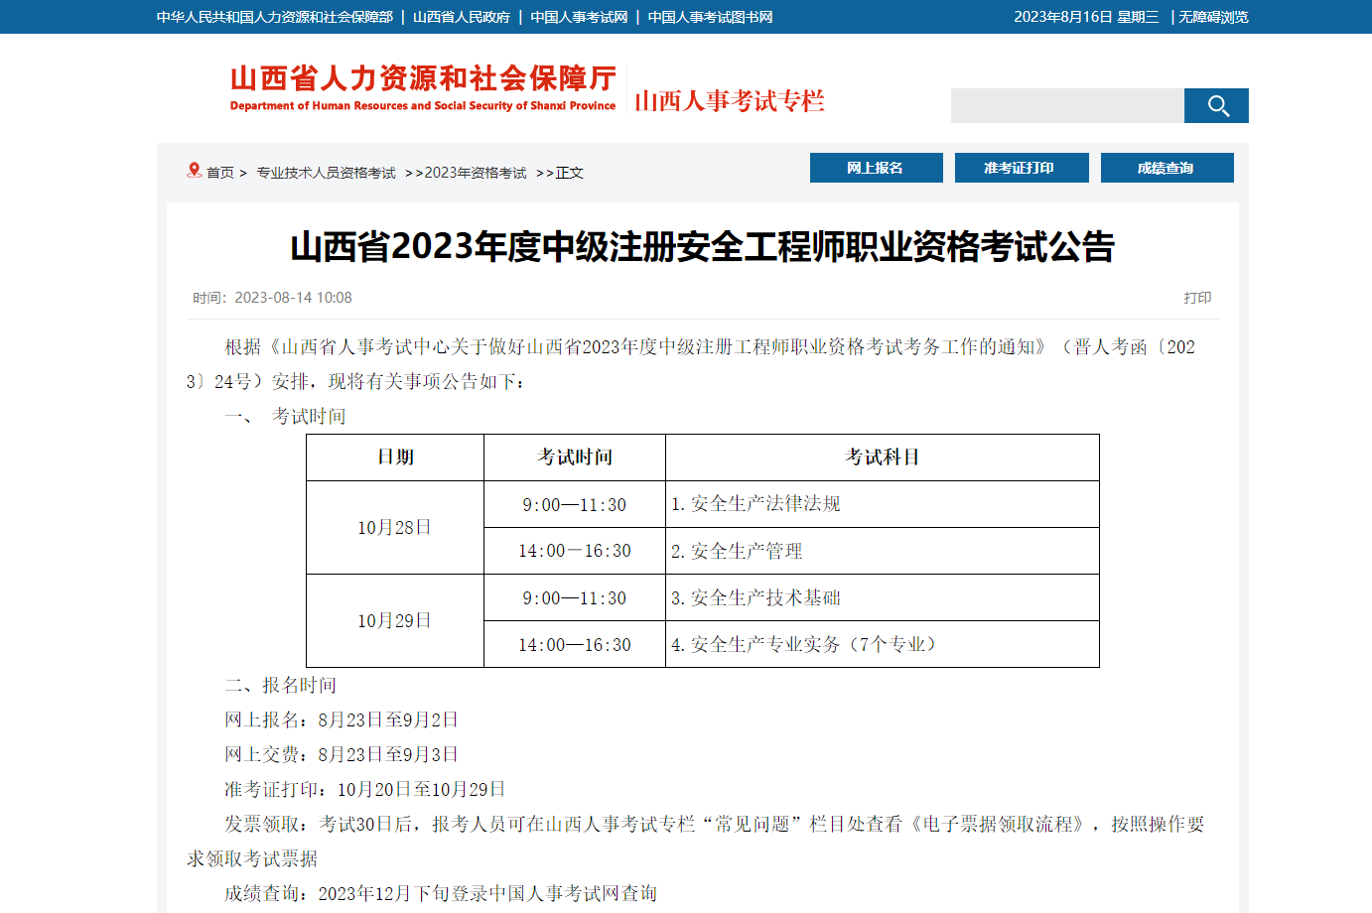Click the line 准考证打印：10月20日至10月29日
The height and width of the screenshot is (913, 1372).
(365, 789)
